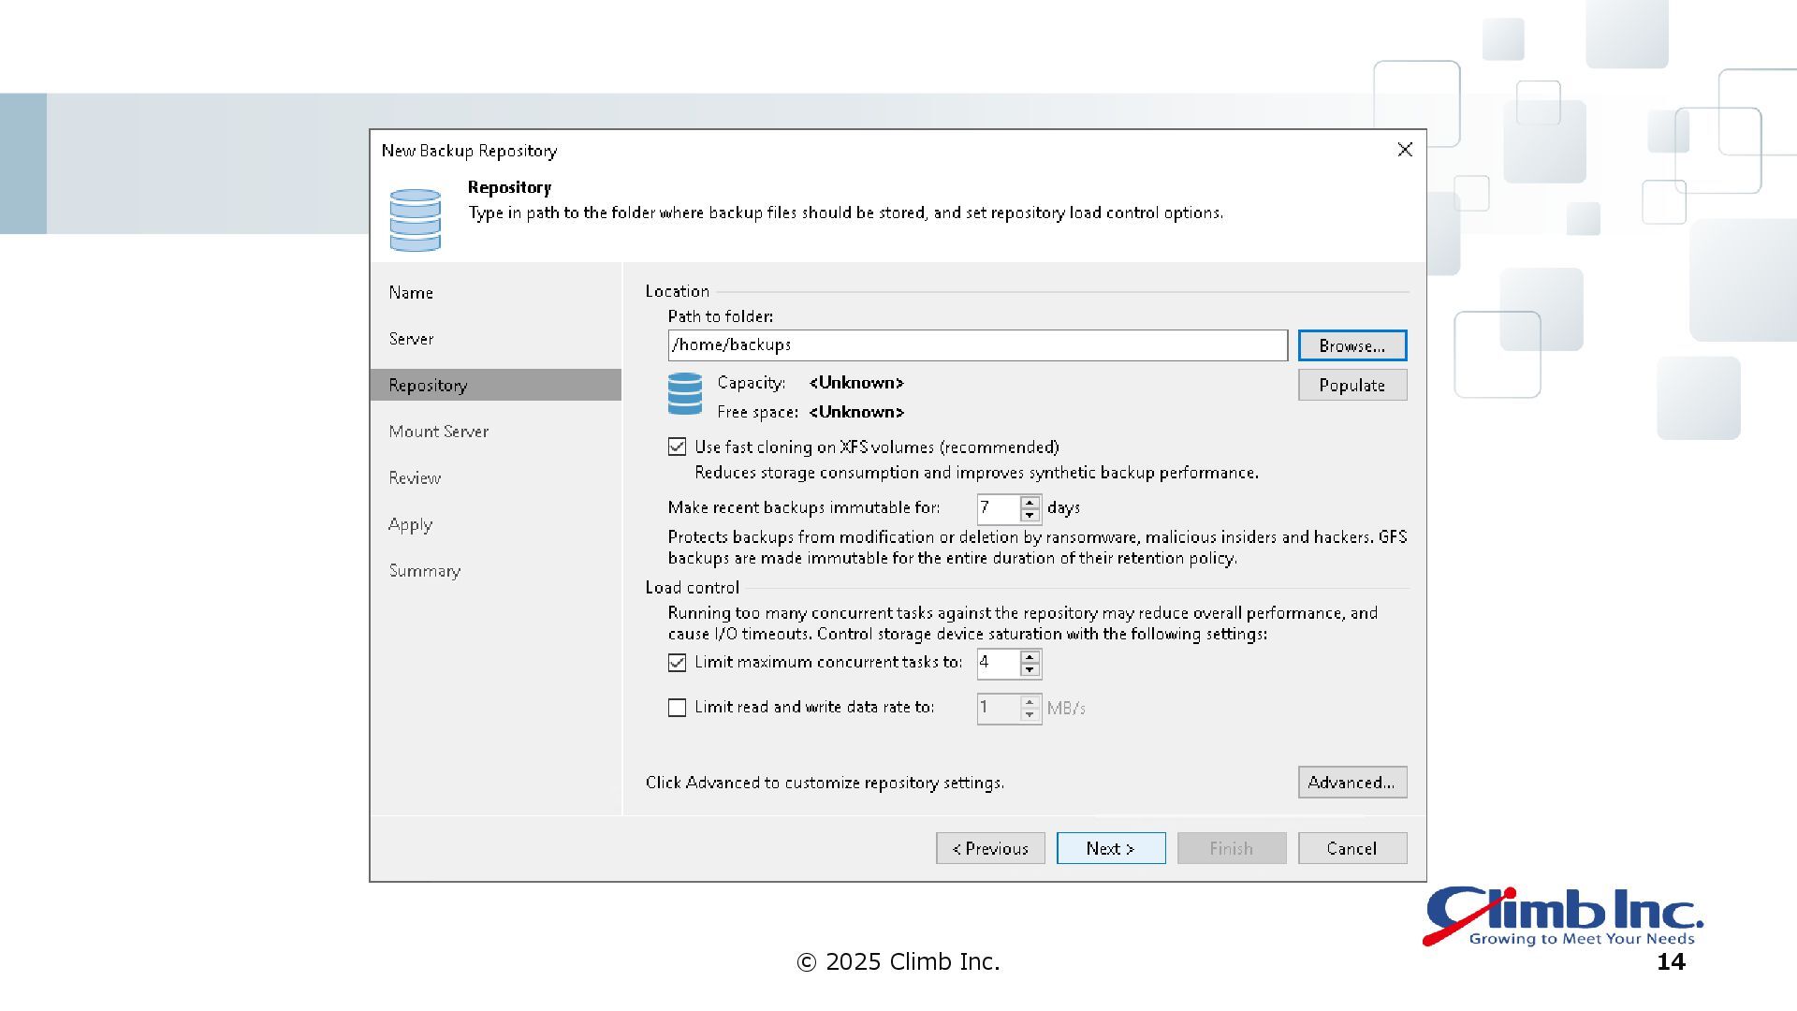
Task: Open the Server wizard step
Action: 411,339
